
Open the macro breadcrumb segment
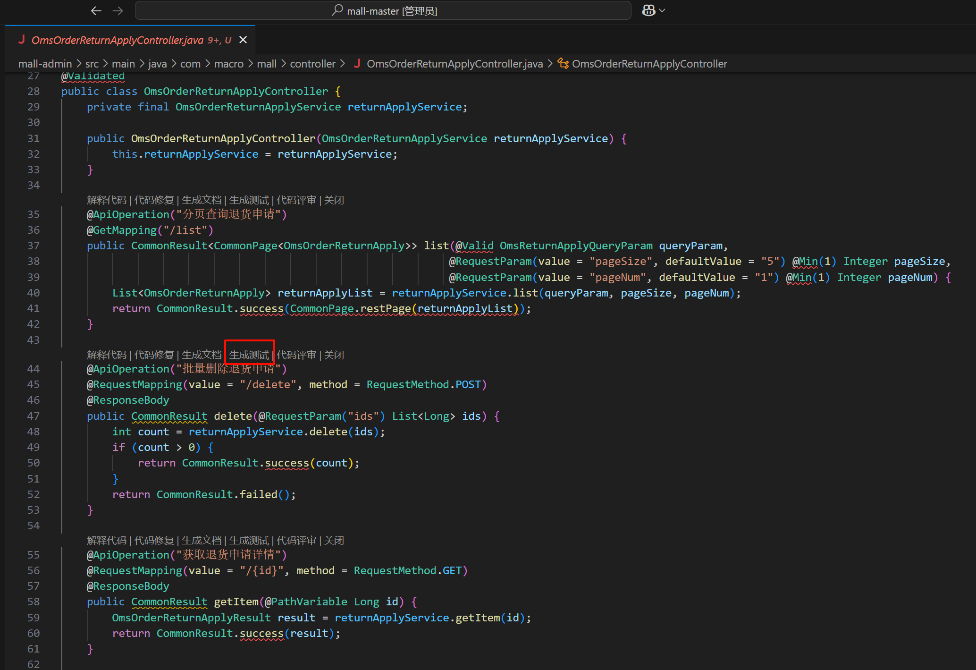(228, 64)
